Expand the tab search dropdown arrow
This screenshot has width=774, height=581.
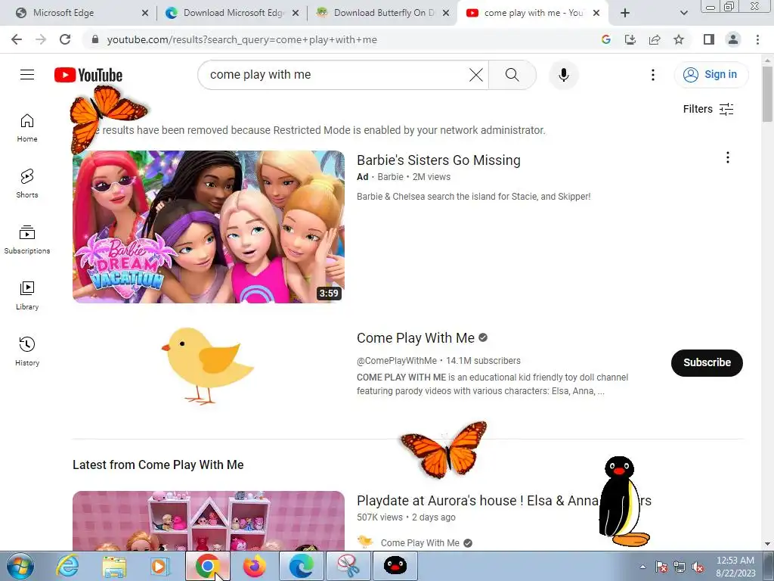tap(683, 13)
